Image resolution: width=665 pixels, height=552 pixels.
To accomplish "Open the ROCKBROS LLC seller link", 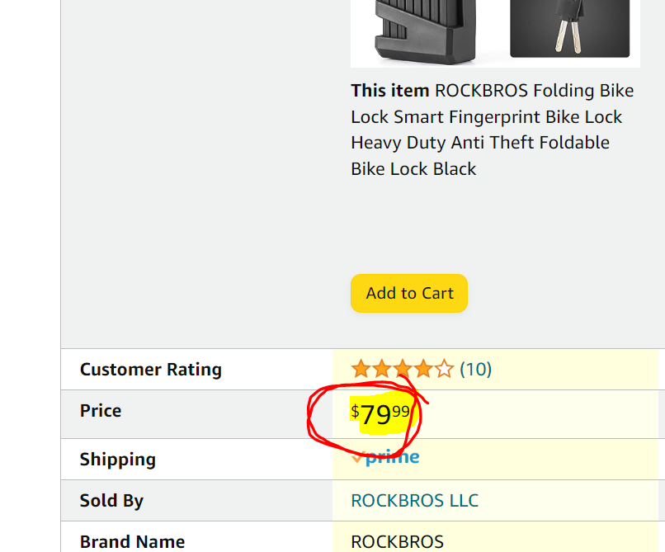I will pyautogui.click(x=414, y=500).
